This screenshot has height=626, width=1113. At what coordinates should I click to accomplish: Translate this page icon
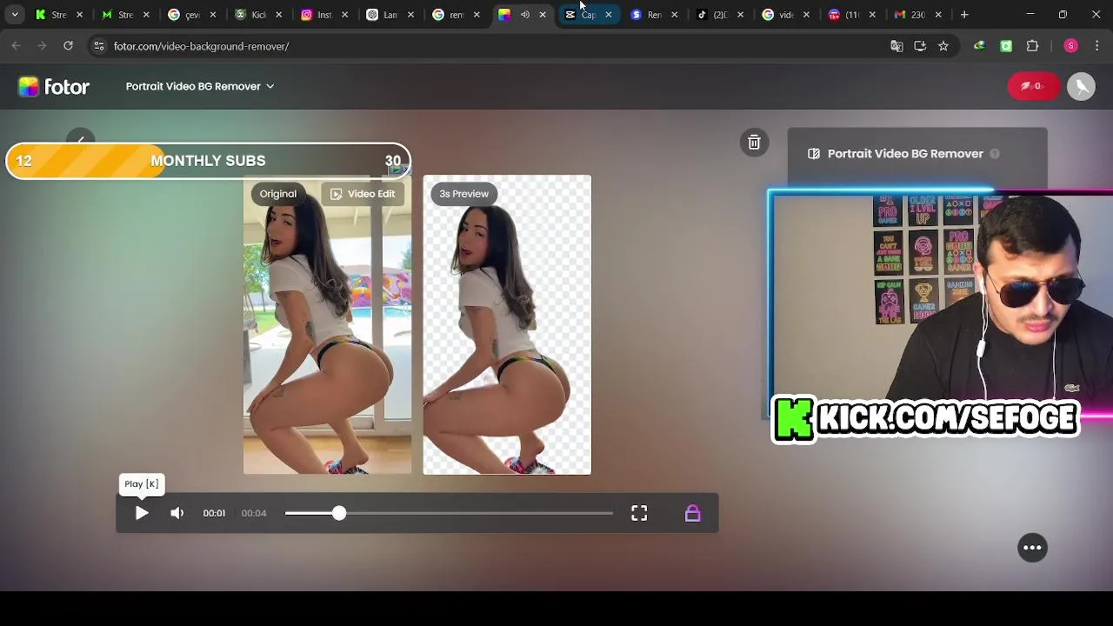tap(896, 46)
